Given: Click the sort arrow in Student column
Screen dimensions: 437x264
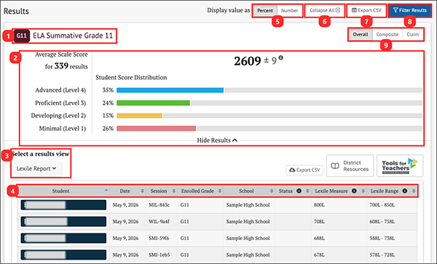Looking at the screenshot, I should (x=106, y=191).
